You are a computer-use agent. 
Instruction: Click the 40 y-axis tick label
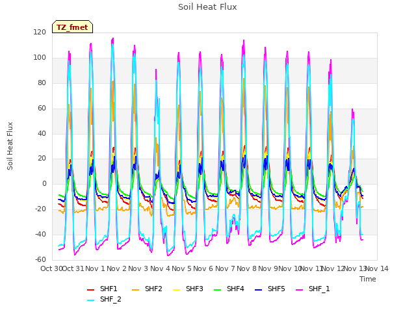(x=42, y=133)
